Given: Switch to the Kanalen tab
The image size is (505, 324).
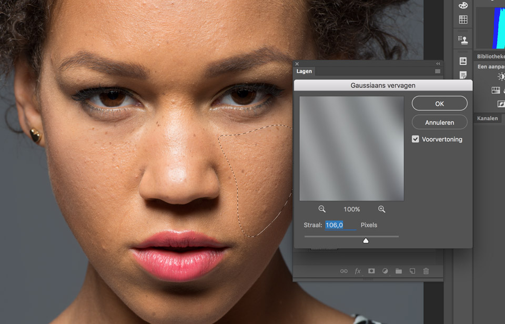Looking at the screenshot, I should 487,119.
